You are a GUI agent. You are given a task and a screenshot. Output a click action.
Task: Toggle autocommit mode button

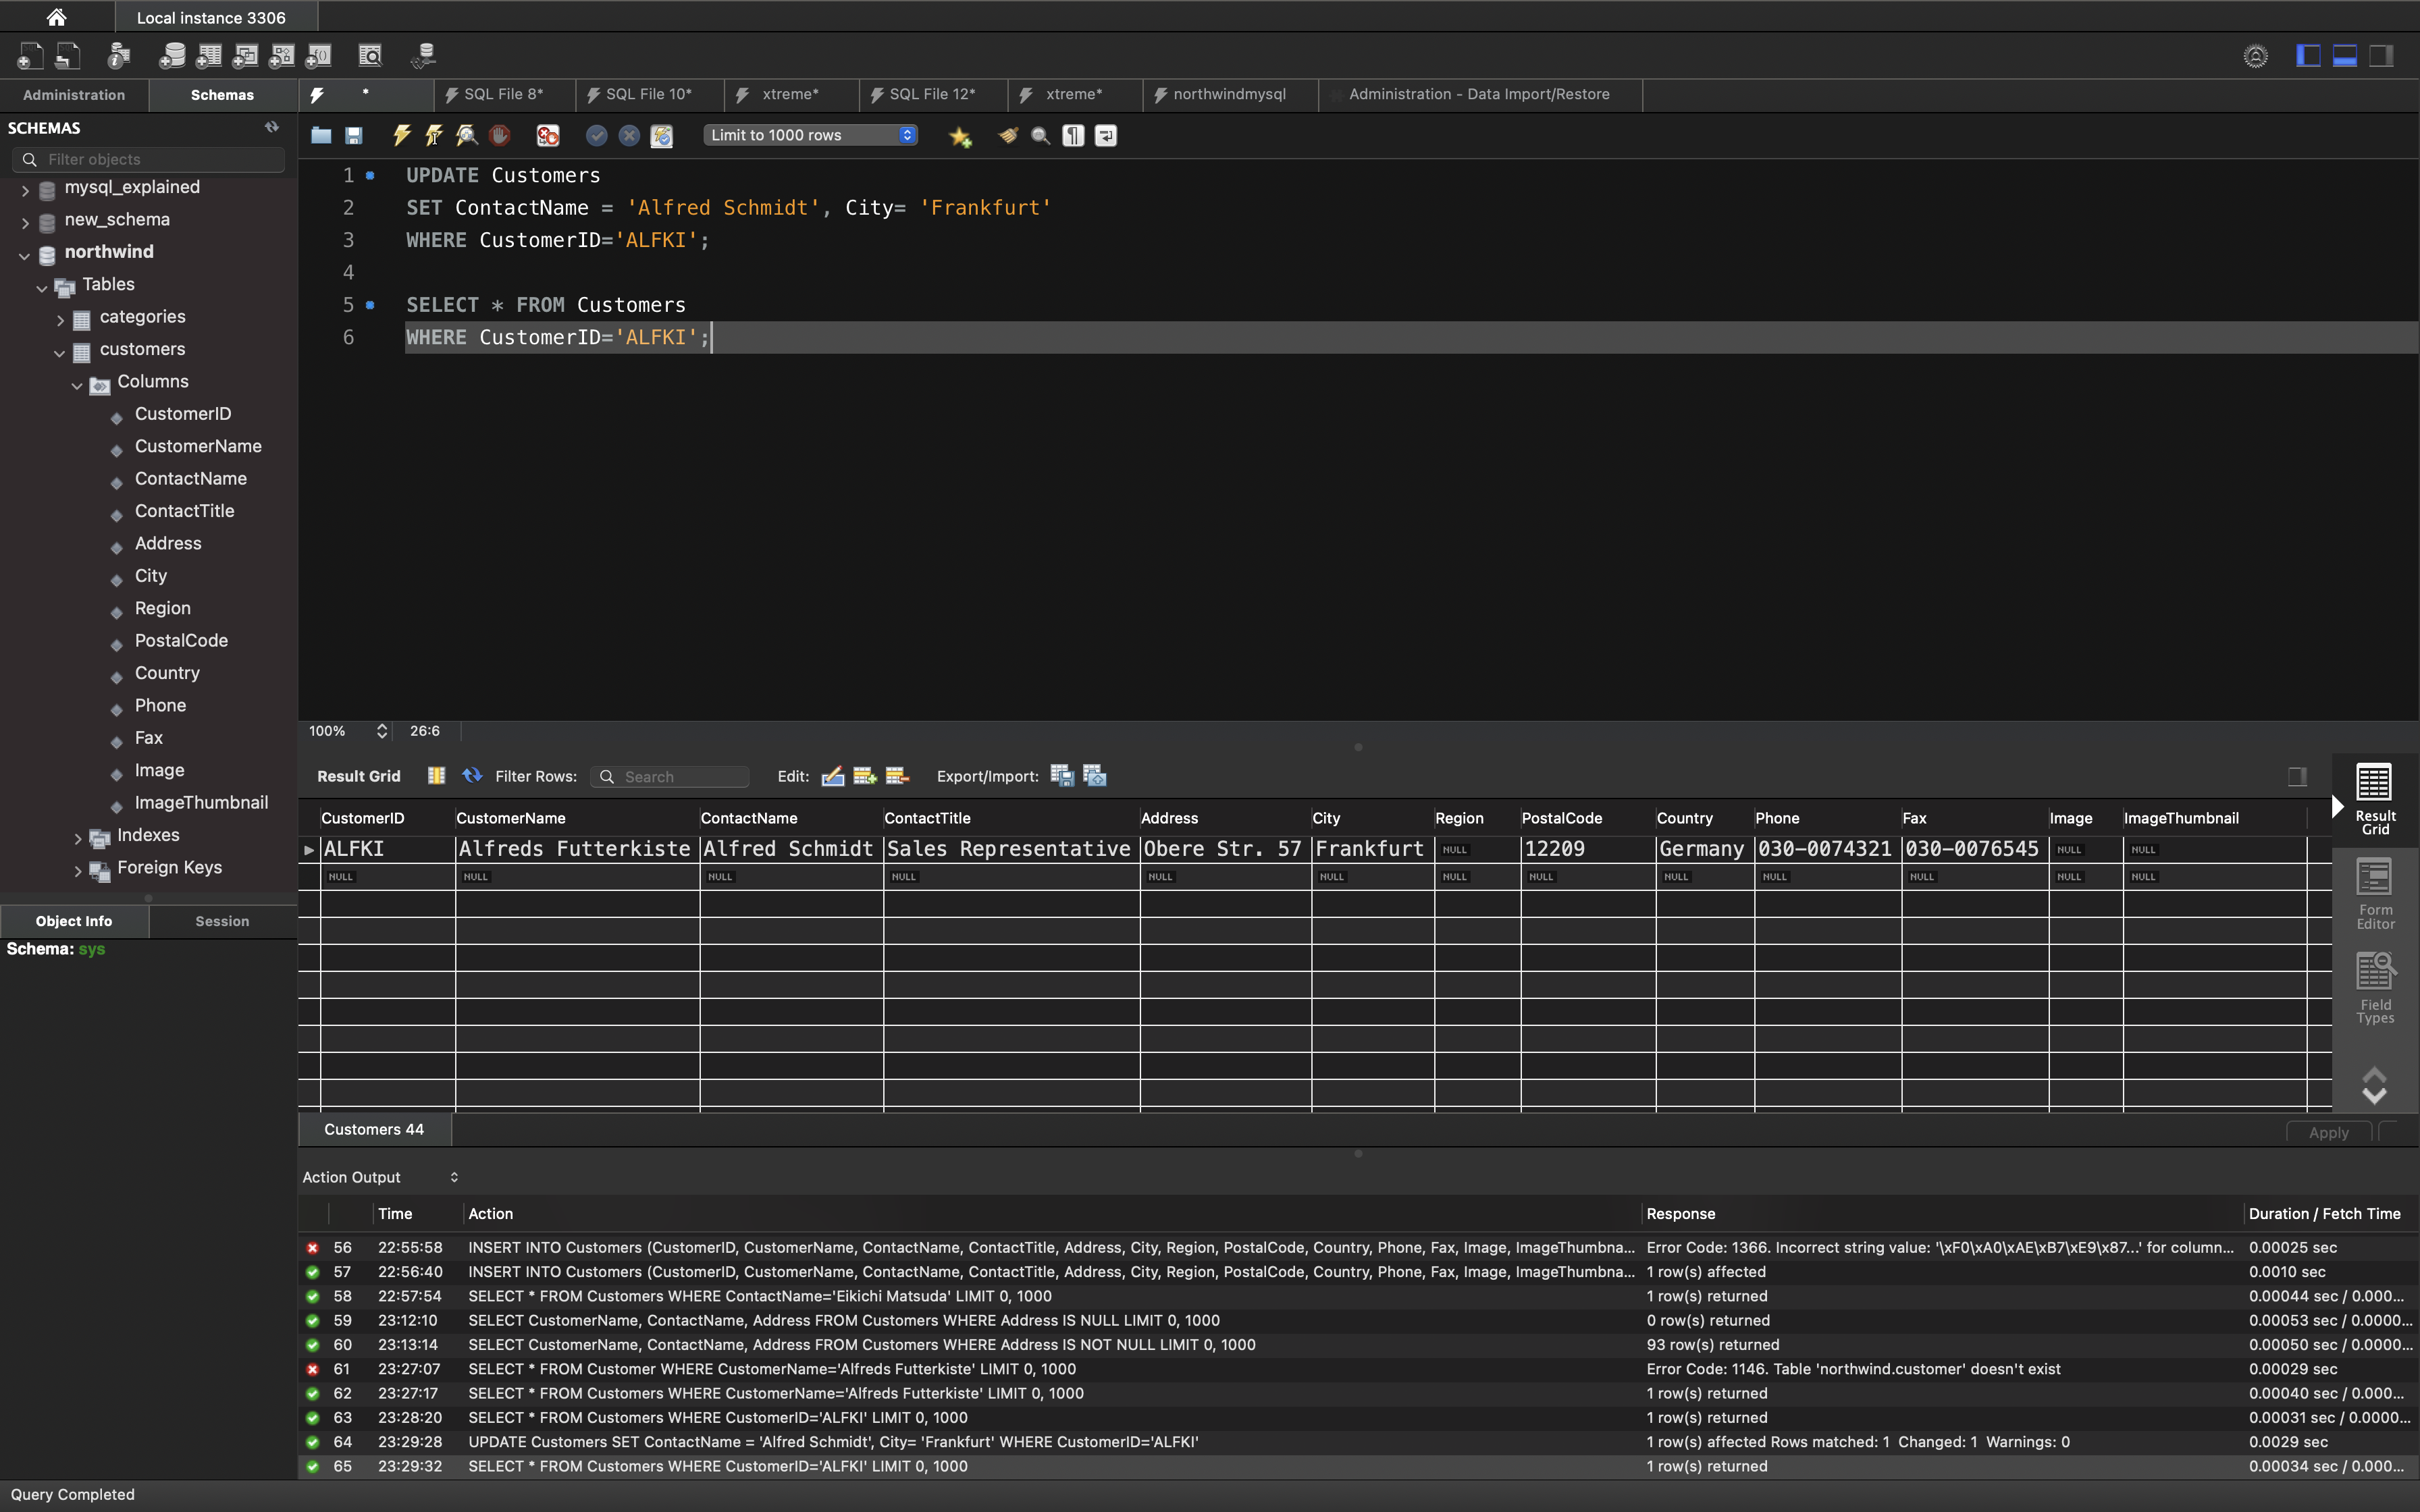pos(661,135)
